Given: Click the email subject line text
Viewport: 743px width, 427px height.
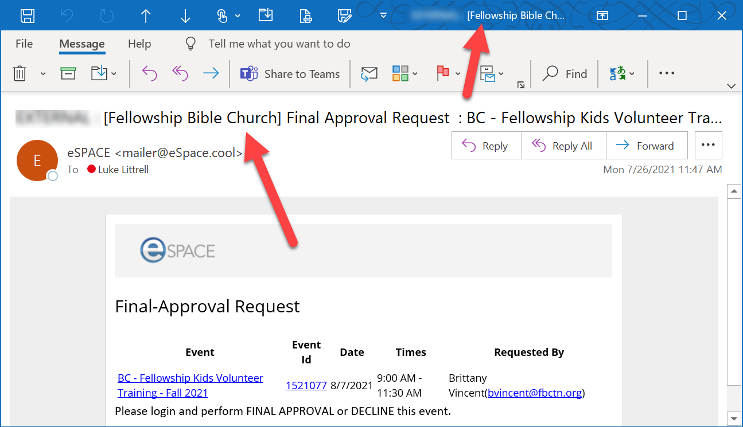Looking at the screenshot, I should point(413,119).
